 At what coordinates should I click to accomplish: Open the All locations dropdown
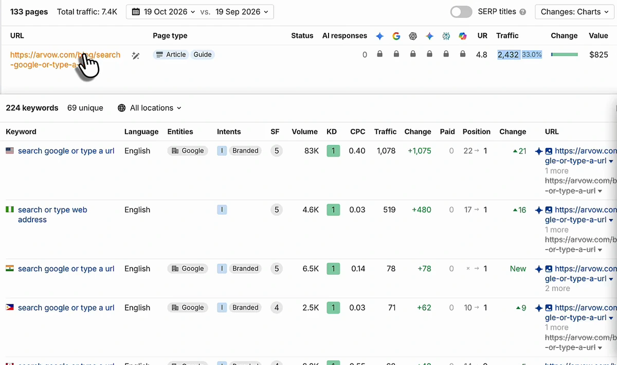click(x=150, y=108)
